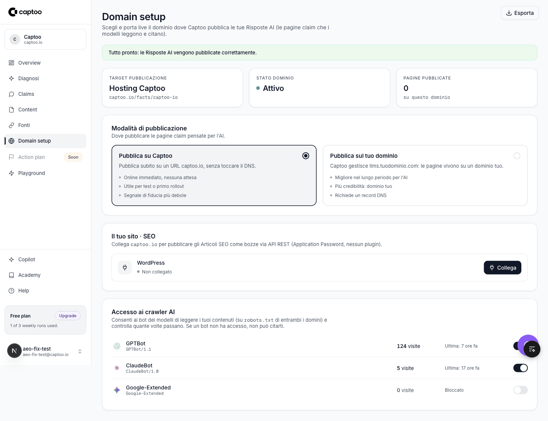Enable the Google-Extended crawler toggle
Image resolution: width=548 pixels, height=421 pixels.
point(520,390)
